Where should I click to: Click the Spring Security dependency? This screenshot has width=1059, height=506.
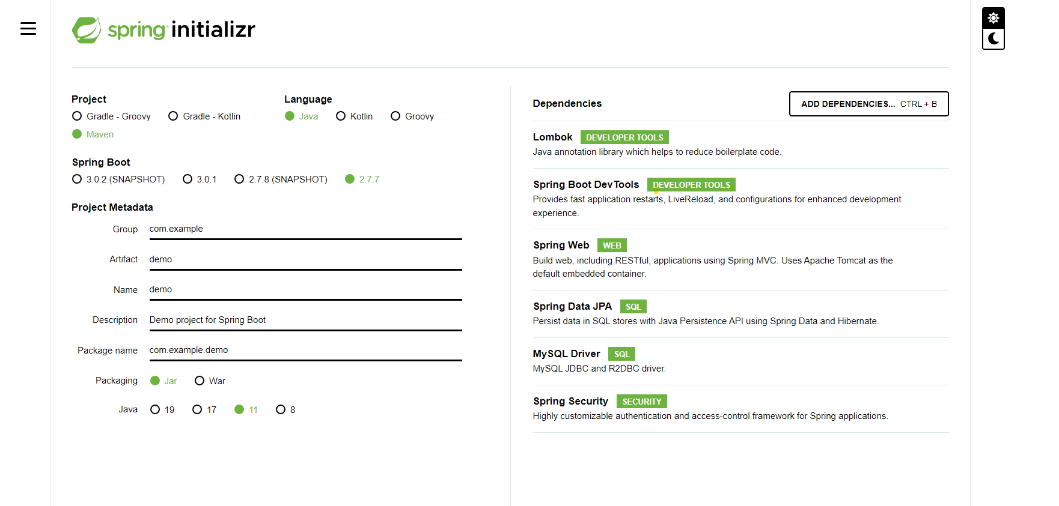click(740, 409)
